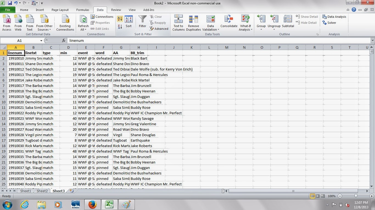The height and width of the screenshot is (210, 375).
Task: Launch the Solver add-in
Action: click(x=329, y=23)
